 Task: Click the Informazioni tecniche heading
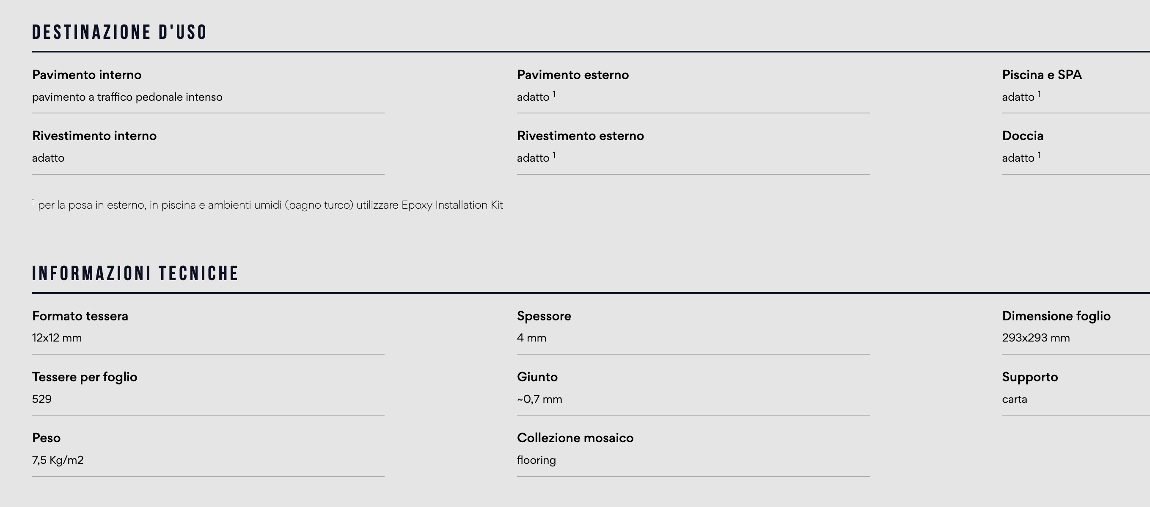click(135, 273)
